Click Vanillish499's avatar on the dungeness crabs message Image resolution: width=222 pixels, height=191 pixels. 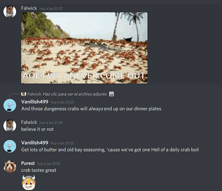[10, 105]
